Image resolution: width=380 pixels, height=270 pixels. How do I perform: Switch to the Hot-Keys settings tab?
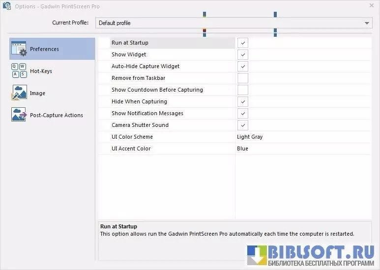[41, 71]
